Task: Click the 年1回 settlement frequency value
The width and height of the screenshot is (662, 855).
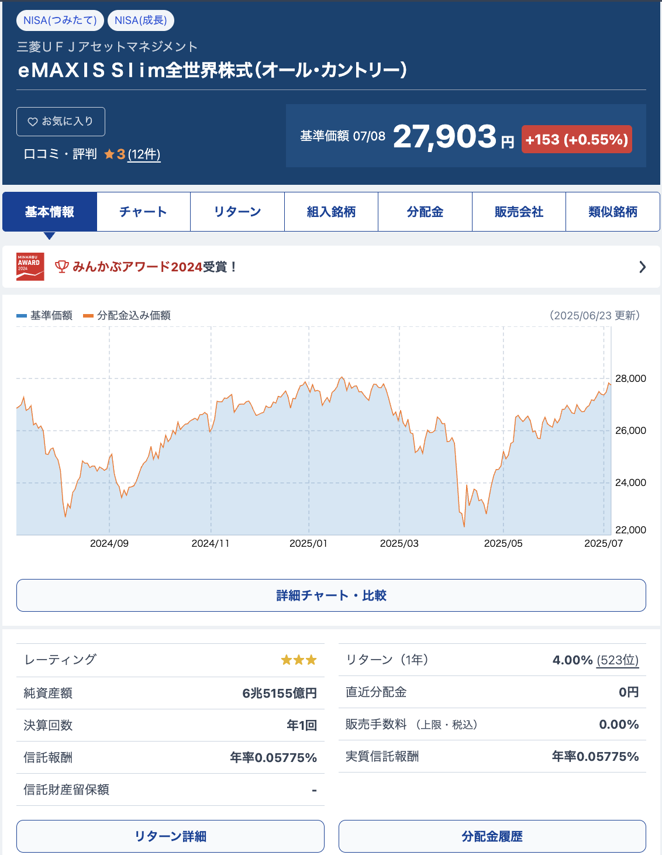Action: point(302,726)
